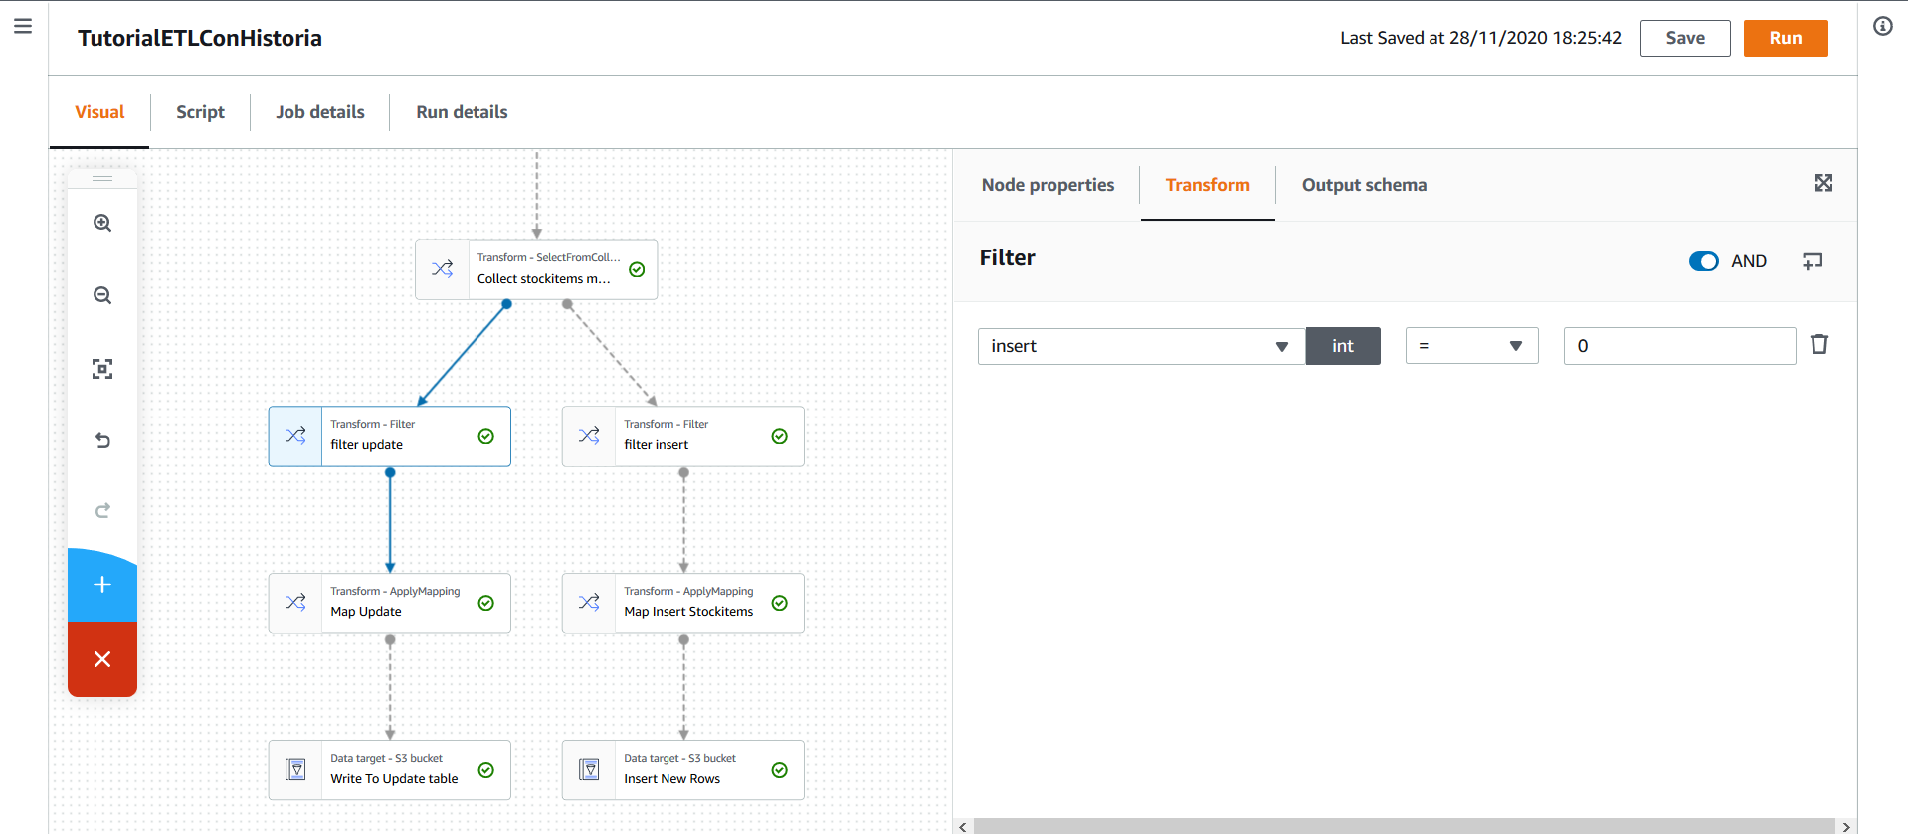Click the scrollbar right arrow
This screenshot has height=834, width=1908.
click(x=1846, y=827)
